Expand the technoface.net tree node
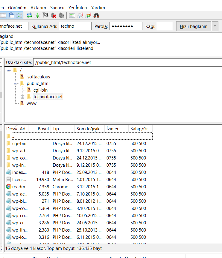Screen dimensions: 222x258 [22, 97]
